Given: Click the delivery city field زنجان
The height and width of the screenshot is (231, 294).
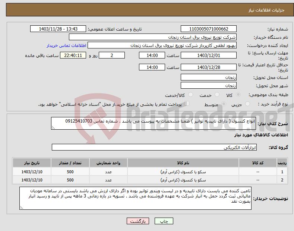Looking at the screenshot, I should point(209,85).
